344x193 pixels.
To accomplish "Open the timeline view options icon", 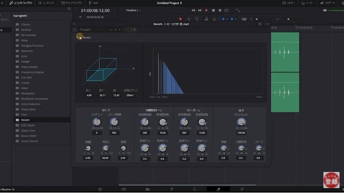I will point(244,19).
